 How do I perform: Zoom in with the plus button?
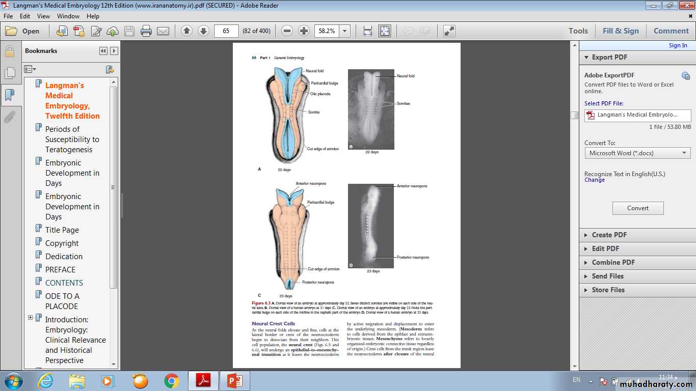(304, 31)
